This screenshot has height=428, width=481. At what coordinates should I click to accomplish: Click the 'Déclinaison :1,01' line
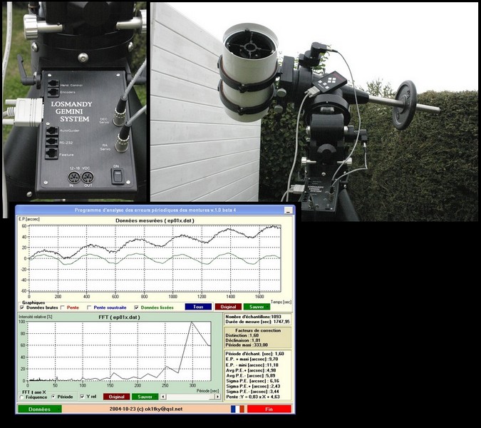pyautogui.click(x=243, y=340)
